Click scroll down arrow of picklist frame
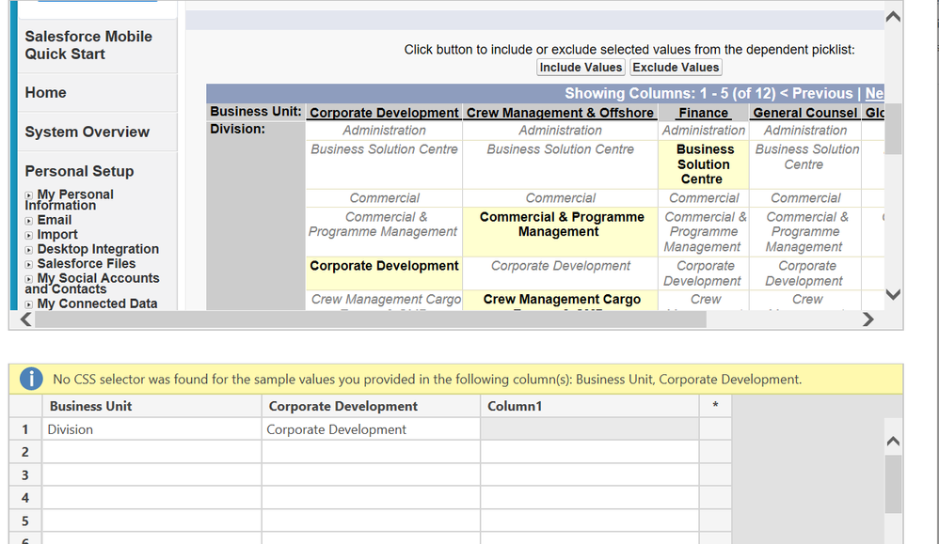939x544 pixels. point(893,295)
